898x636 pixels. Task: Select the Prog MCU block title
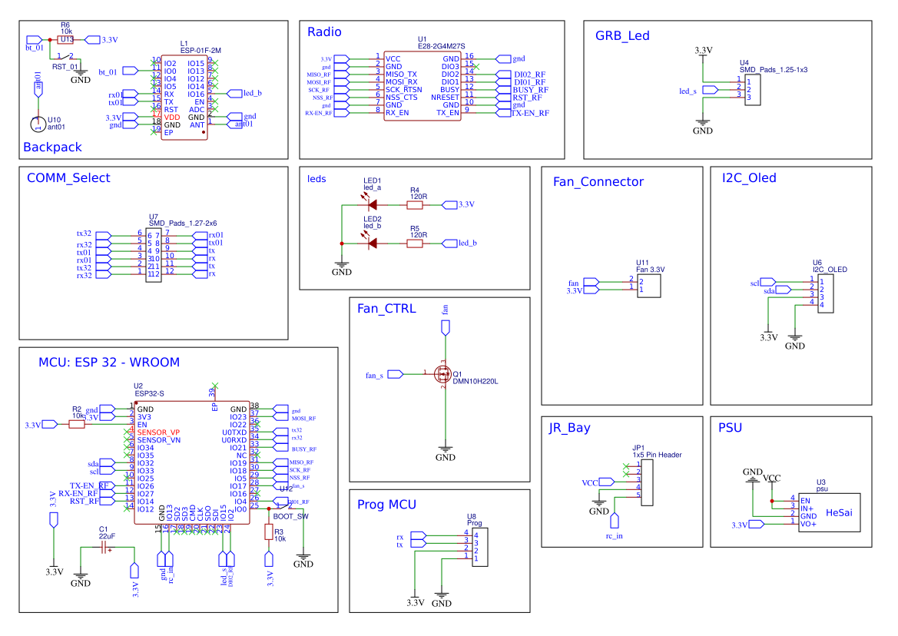tap(386, 505)
